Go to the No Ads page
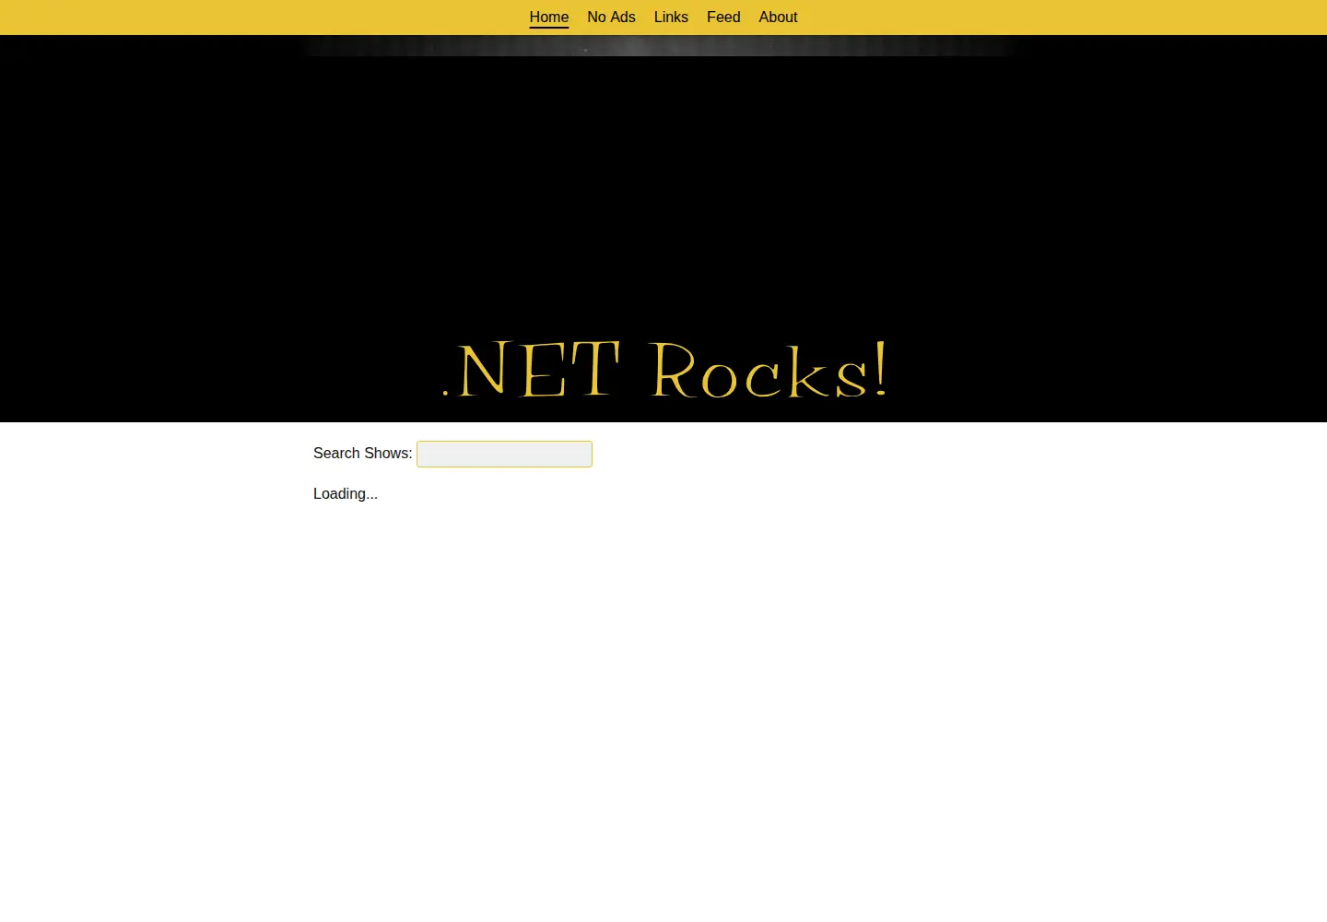The image size is (1327, 922). click(611, 18)
